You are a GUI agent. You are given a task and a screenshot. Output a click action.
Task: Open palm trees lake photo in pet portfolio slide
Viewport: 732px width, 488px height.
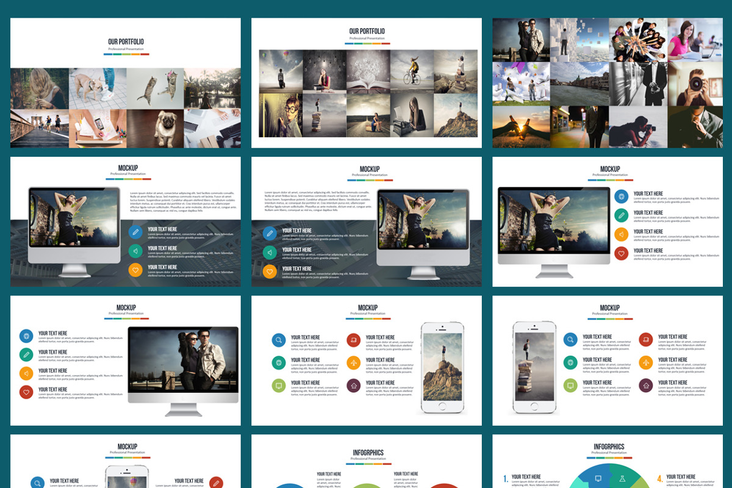click(x=212, y=88)
